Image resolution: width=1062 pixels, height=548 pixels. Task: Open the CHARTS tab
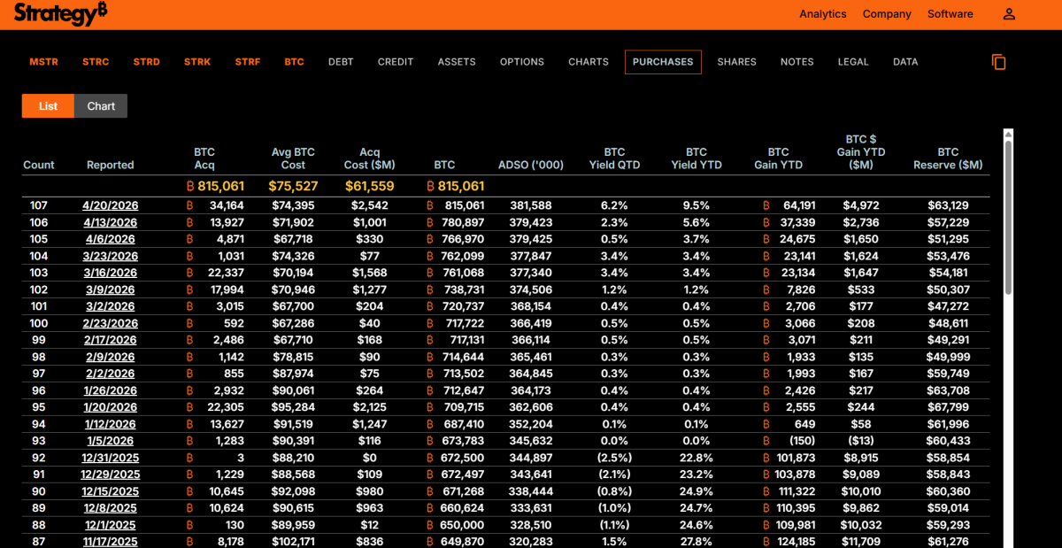pos(589,62)
